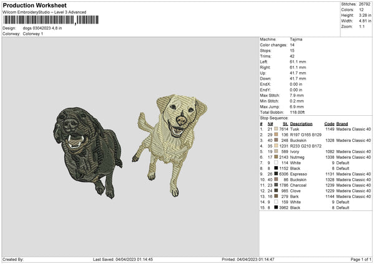The width and height of the screenshot is (374, 264).
Task: Click the Up value '41.7 mm'
Action: tap(298, 73)
